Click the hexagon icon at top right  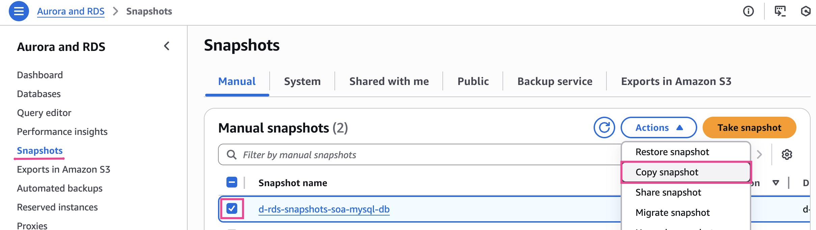tap(806, 11)
